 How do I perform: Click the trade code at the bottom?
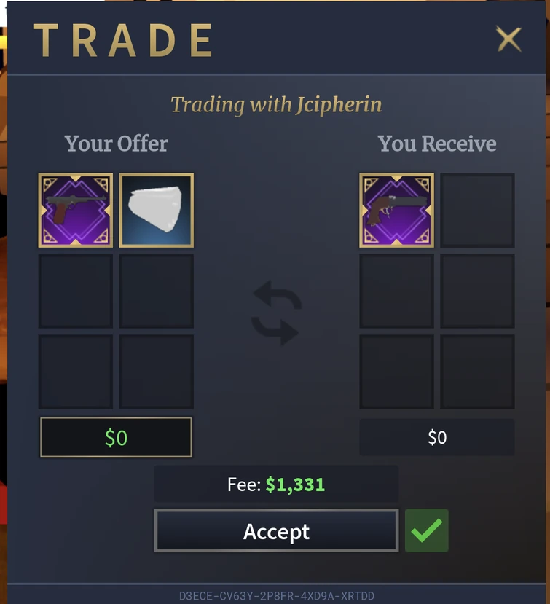(277, 596)
